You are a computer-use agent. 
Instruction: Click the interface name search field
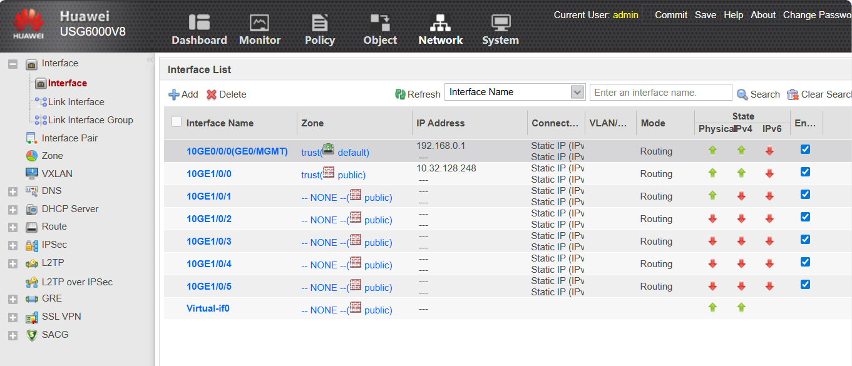pos(660,93)
